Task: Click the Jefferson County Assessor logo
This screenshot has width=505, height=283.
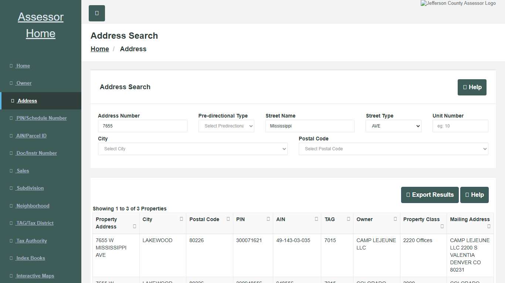Action: (x=458, y=3)
